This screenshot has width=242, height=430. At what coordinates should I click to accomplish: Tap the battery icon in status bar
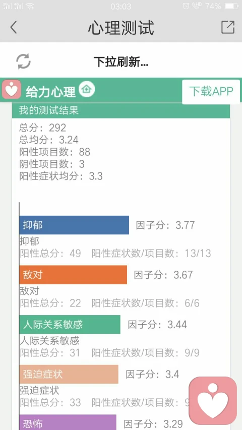pyautogui.click(x=231, y=6)
